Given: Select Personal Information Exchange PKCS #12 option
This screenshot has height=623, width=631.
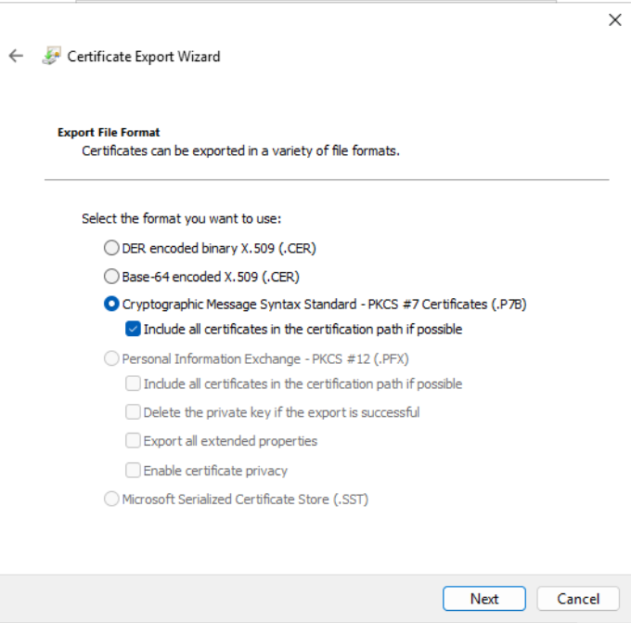Looking at the screenshot, I should [112, 357].
